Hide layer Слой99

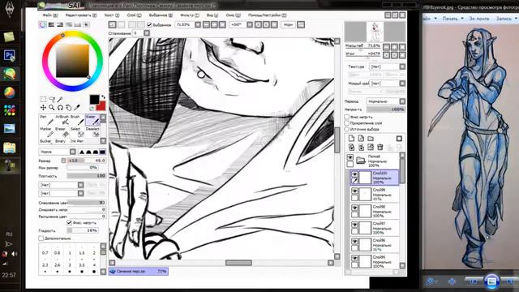pos(354,191)
